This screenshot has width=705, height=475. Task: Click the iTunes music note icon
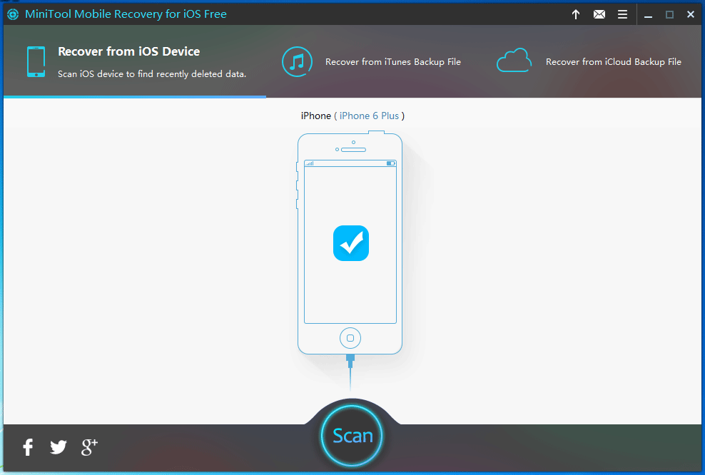(x=297, y=61)
